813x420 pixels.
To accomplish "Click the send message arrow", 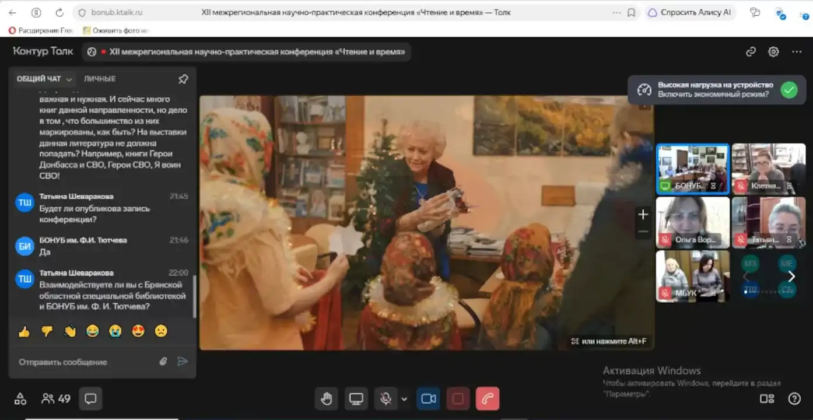I will (183, 362).
